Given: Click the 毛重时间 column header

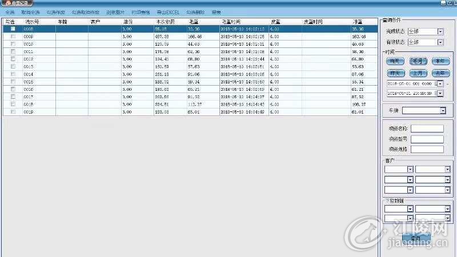Looking at the screenshot, I should point(231,22).
